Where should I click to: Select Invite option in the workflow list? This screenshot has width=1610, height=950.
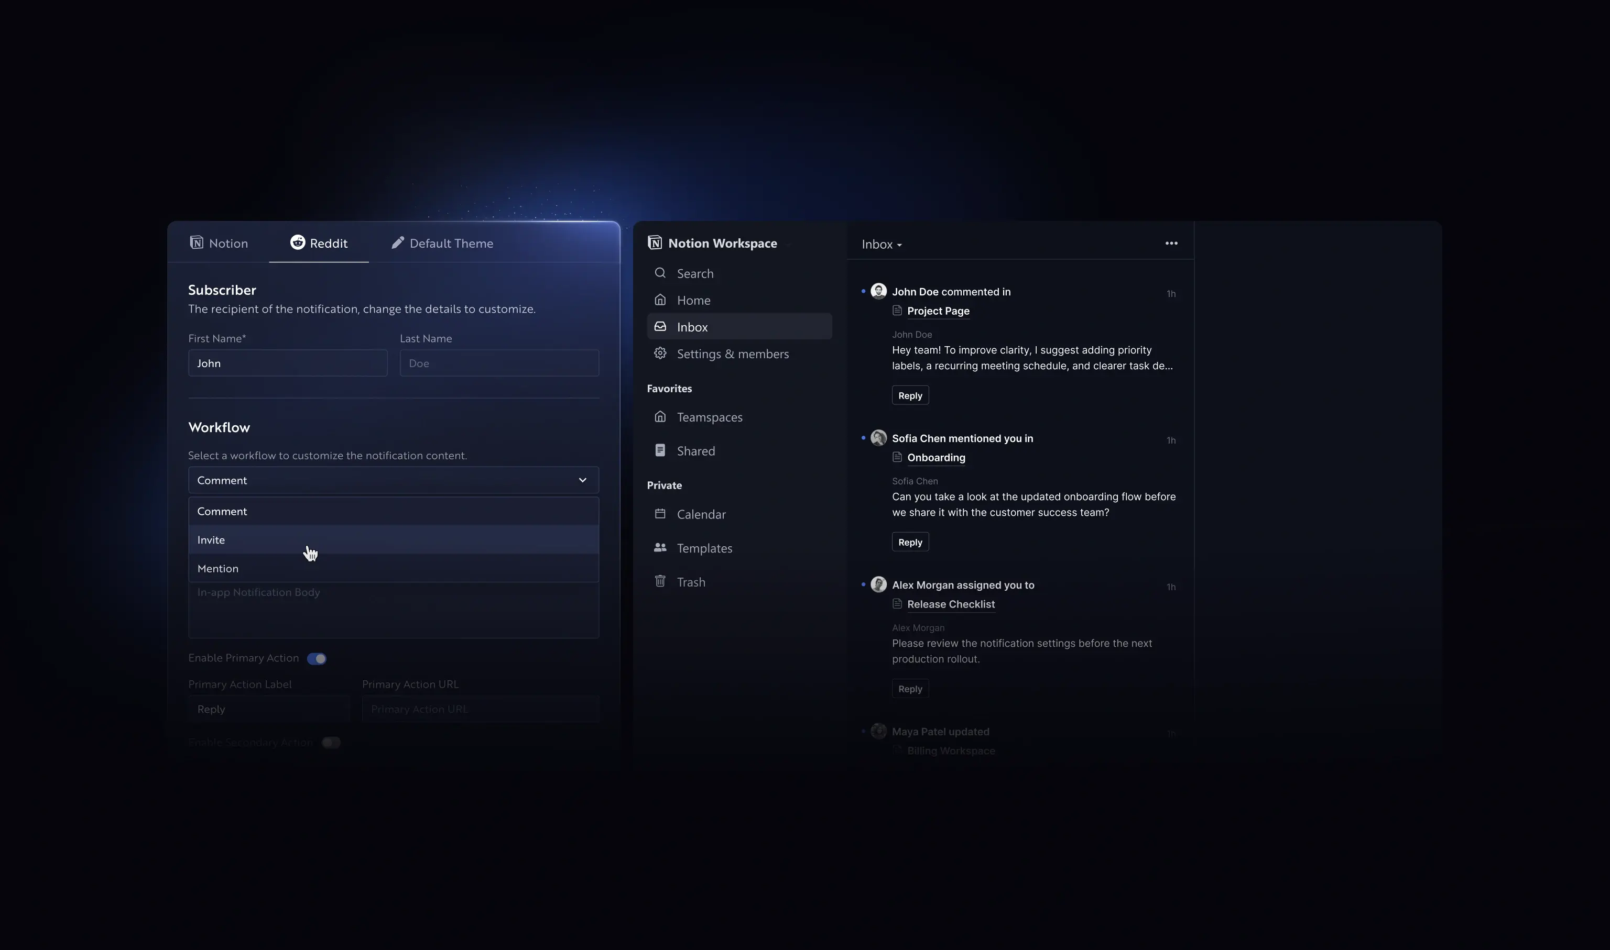394,539
